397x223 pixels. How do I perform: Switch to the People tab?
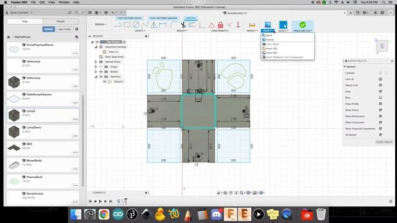tap(61, 22)
